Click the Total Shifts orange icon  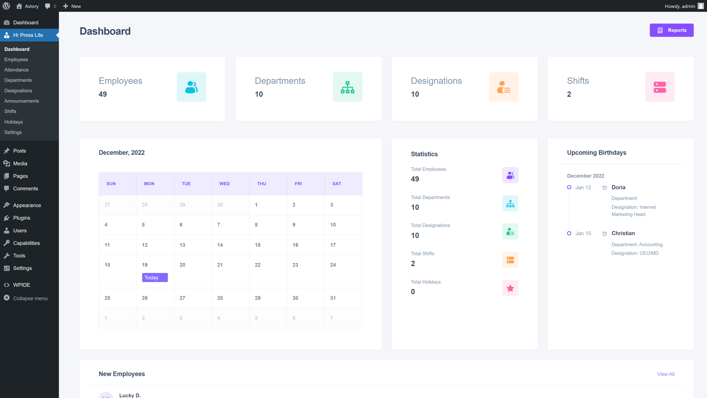tap(510, 260)
